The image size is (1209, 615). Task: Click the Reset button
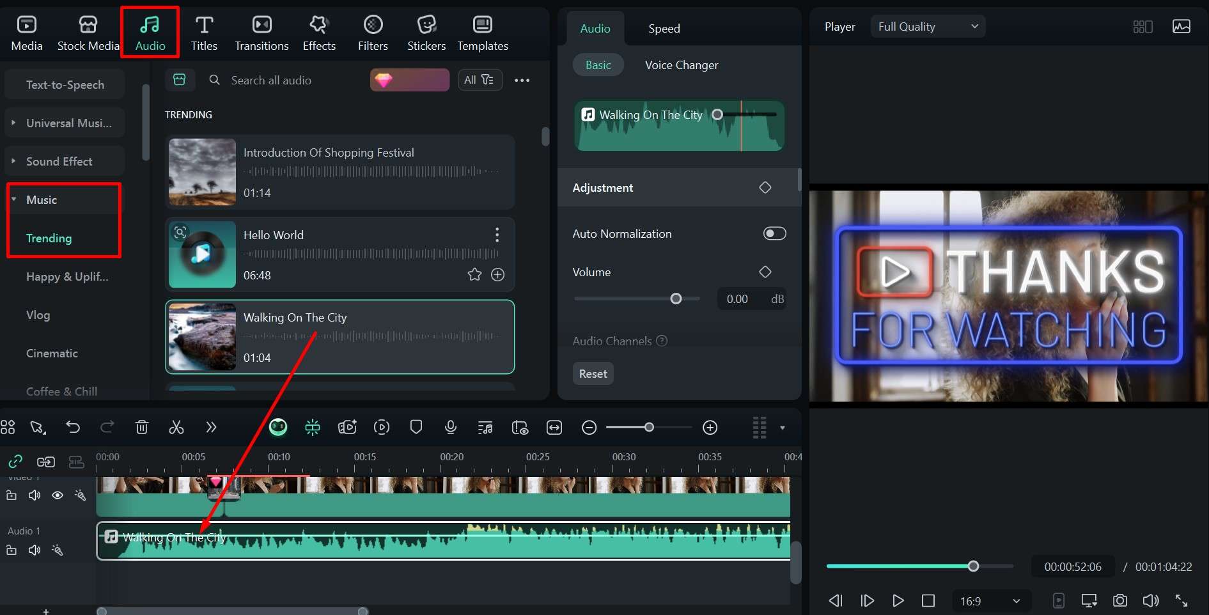click(x=593, y=374)
